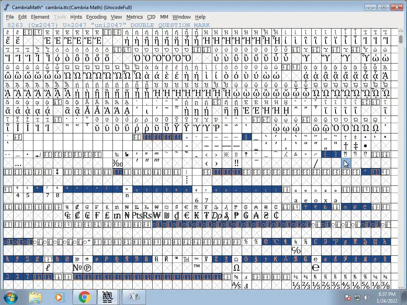This screenshot has width=407, height=305.
Task: Select the subscript schwa ₔ glyph cell
Action: pyautogui.click(x=335, y=200)
